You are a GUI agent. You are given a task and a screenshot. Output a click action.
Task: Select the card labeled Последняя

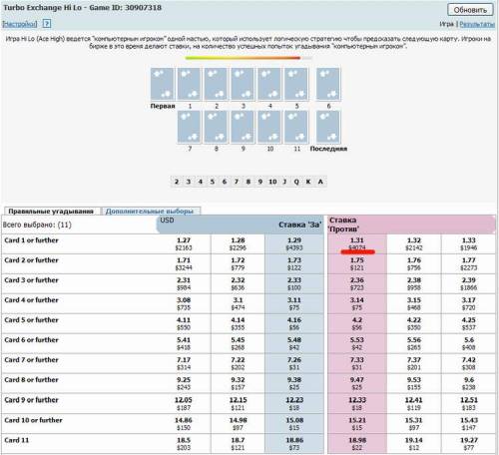pyautogui.click(x=328, y=127)
